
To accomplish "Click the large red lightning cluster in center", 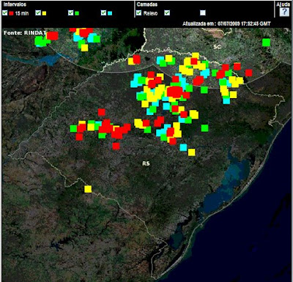I will coord(175,92).
